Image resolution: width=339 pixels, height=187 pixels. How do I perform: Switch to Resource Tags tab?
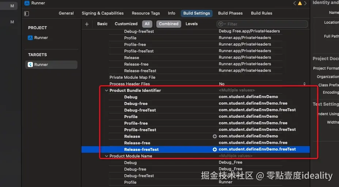[146, 13]
